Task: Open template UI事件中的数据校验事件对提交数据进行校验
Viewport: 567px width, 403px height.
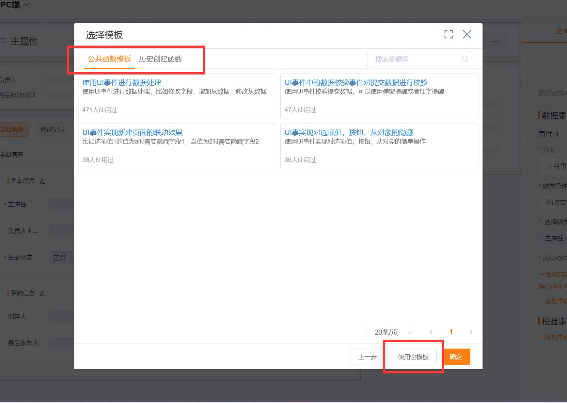Action: (x=356, y=83)
